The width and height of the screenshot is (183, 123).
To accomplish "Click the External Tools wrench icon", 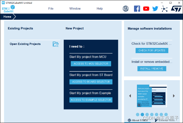I will pos(156,120).
